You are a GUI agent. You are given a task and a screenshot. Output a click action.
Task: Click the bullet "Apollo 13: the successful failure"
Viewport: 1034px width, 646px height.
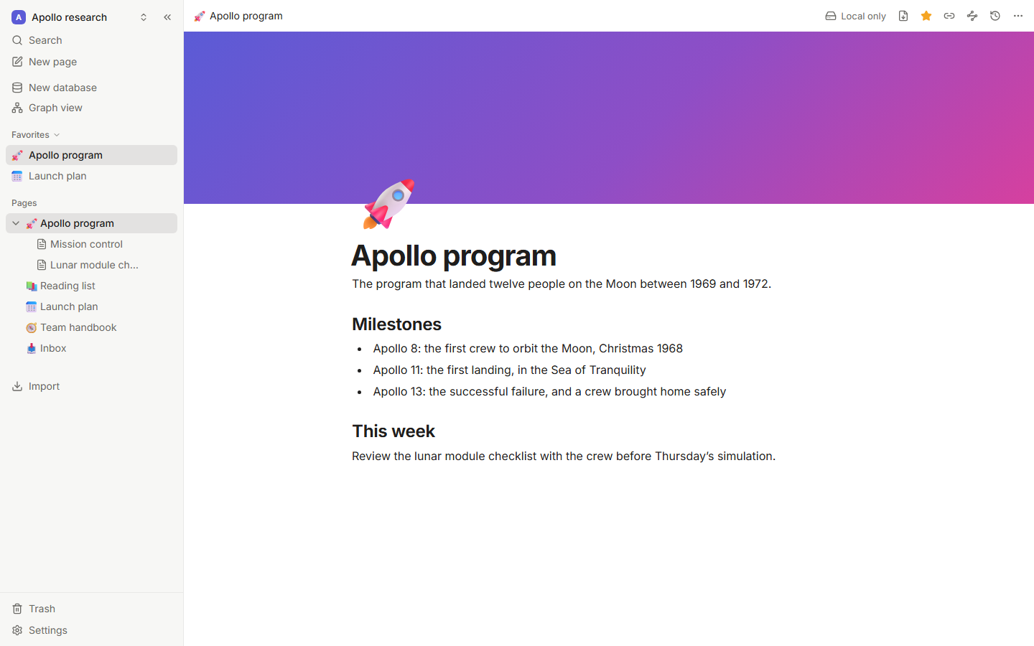459,392
